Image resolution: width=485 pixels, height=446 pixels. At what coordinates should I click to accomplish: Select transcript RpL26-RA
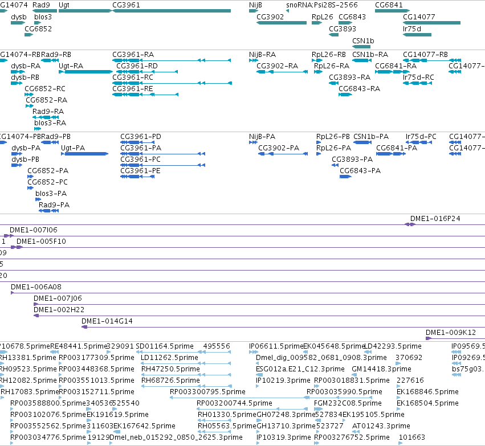click(x=318, y=72)
